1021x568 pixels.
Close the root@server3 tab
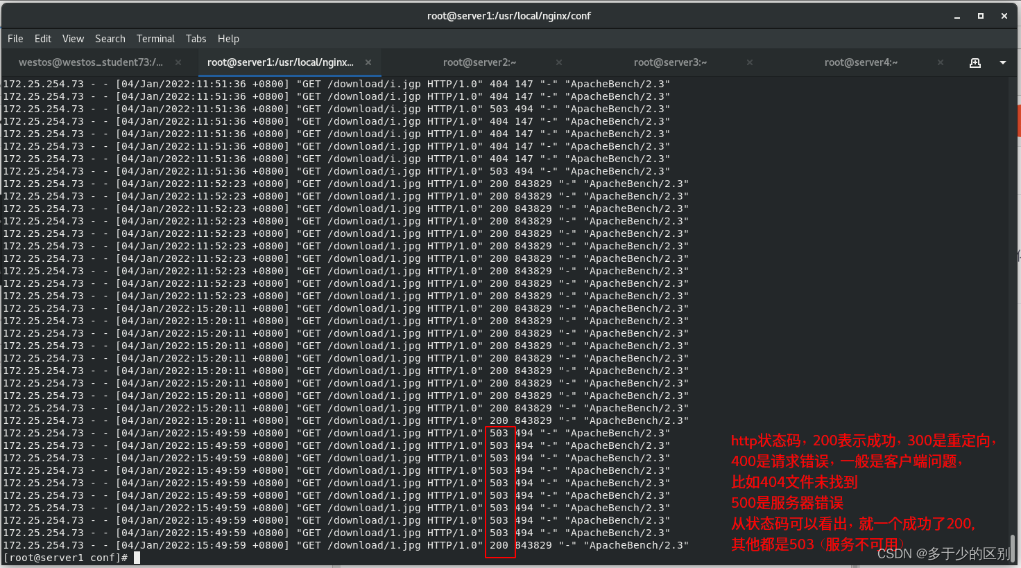750,62
